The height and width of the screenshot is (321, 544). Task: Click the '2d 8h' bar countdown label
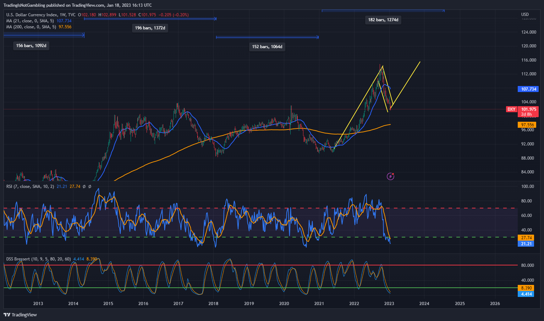click(526, 114)
